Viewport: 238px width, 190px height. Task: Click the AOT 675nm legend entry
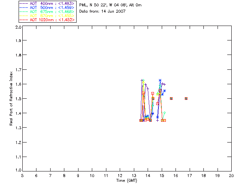[x=47, y=12]
